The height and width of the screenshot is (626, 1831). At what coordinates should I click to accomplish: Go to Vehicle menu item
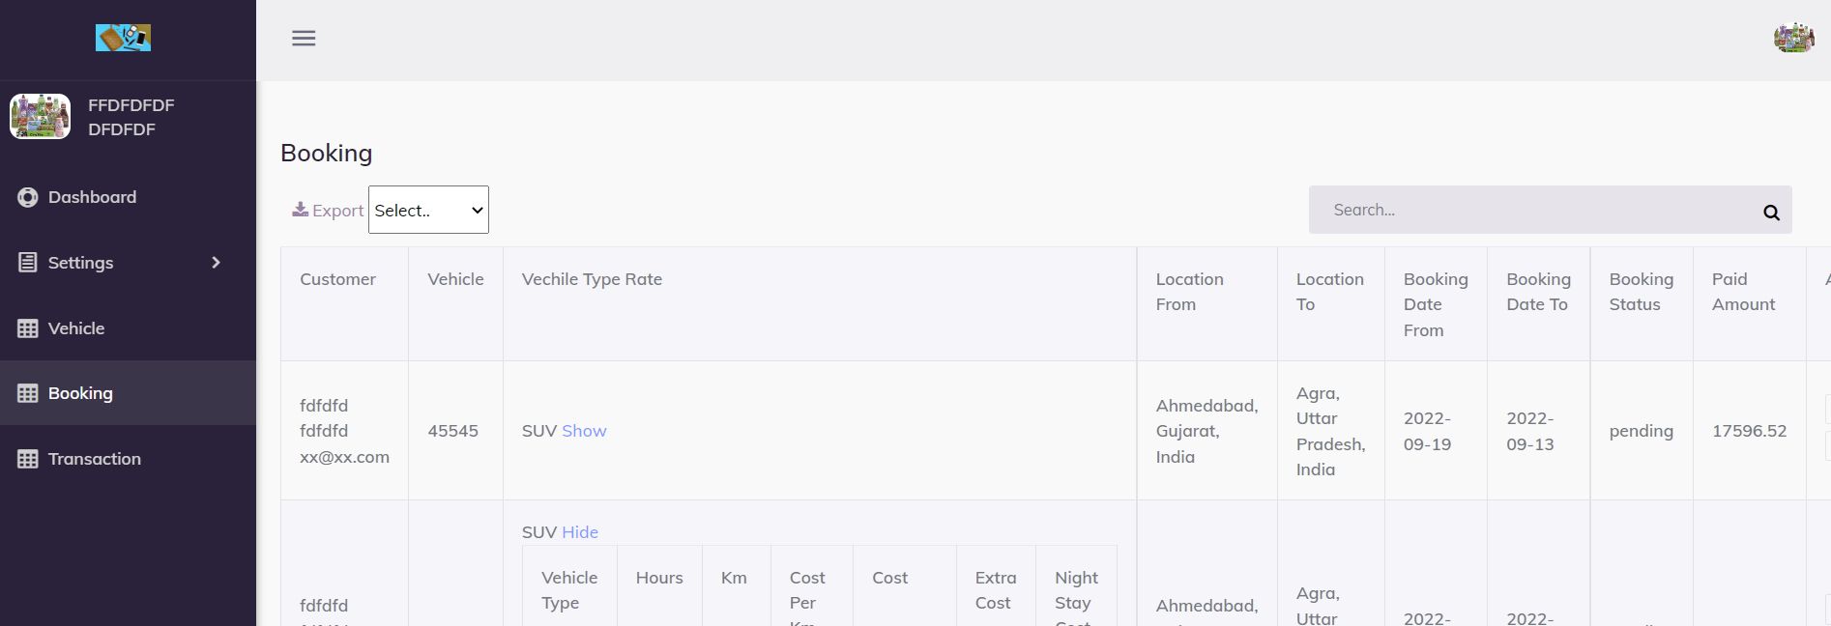(x=76, y=328)
